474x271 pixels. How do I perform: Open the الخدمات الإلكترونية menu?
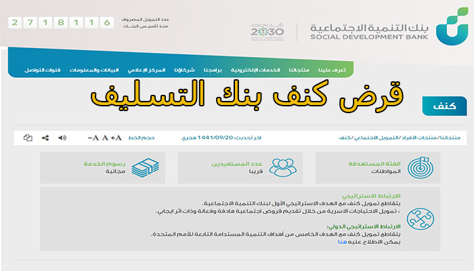pos(255,70)
